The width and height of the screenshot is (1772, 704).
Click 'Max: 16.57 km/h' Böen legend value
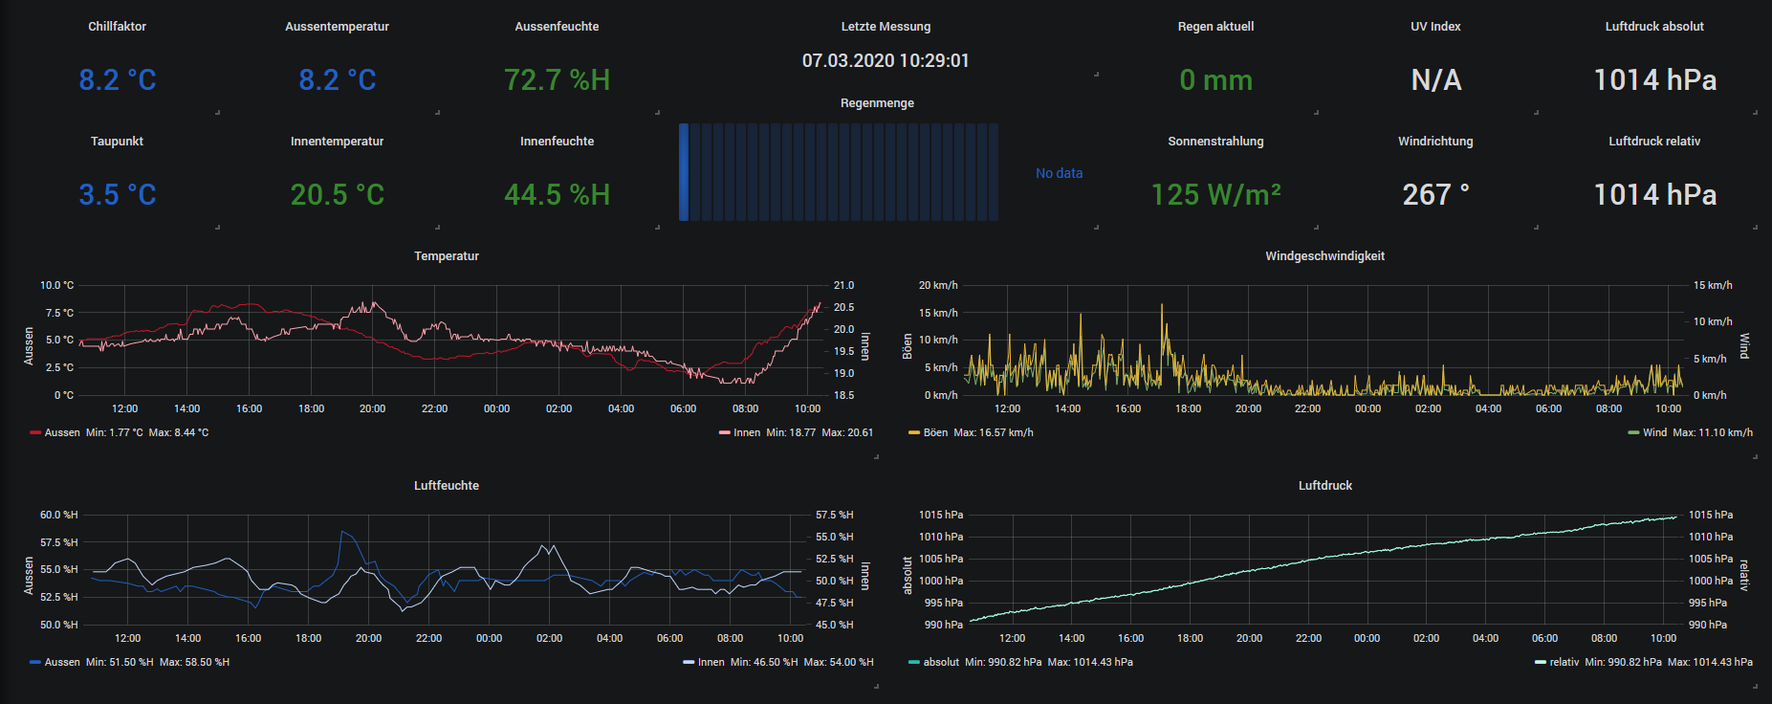(994, 432)
